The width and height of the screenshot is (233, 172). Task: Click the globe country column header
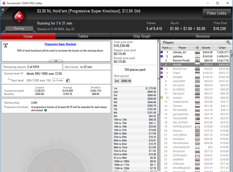197,48
